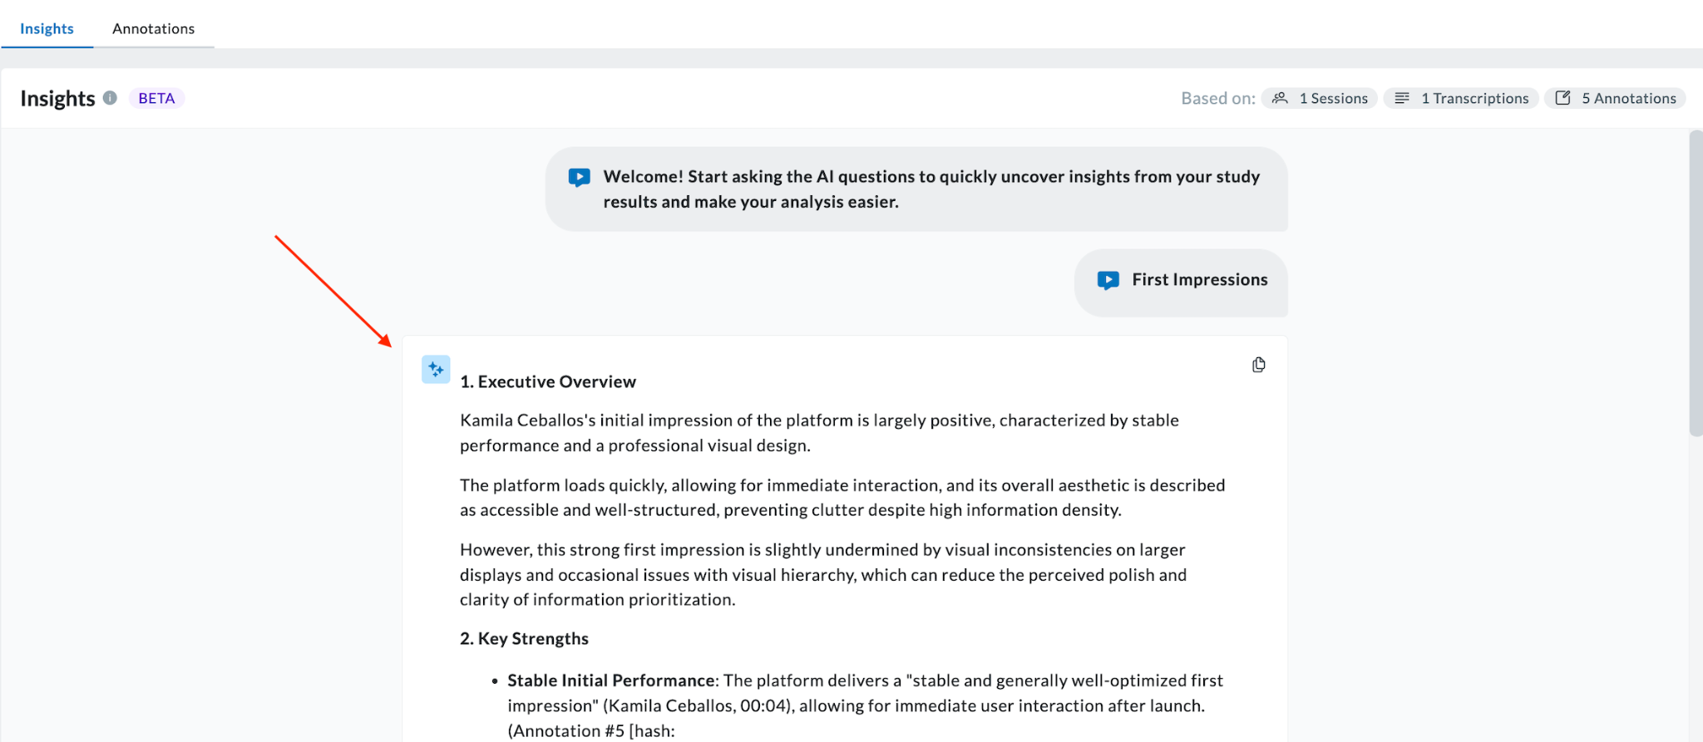This screenshot has height=742, width=1703.
Task: Select the 1 Sessions chip
Action: (x=1320, y=98)
